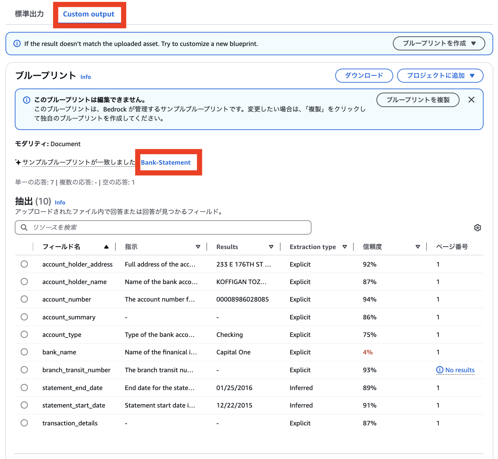Open the filter icon on Extraction type column

[x=345, y=246]
